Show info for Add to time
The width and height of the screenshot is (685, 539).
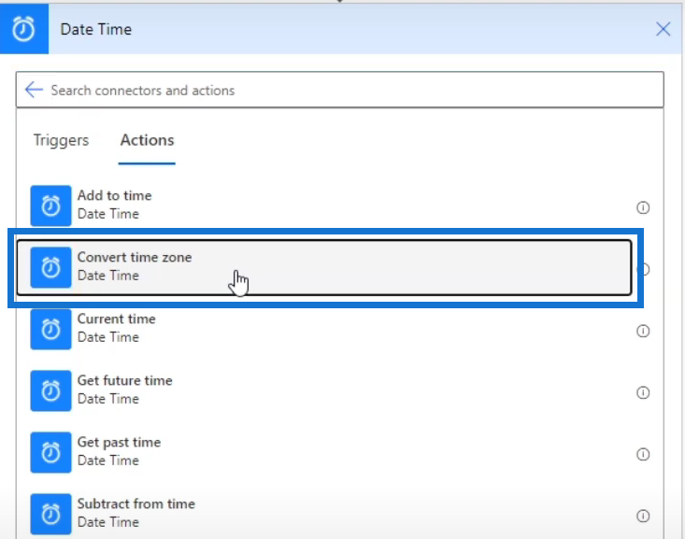(643, 207)
